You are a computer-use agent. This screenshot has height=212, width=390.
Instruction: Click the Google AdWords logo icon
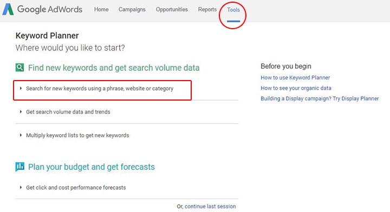tap(8, 9)
